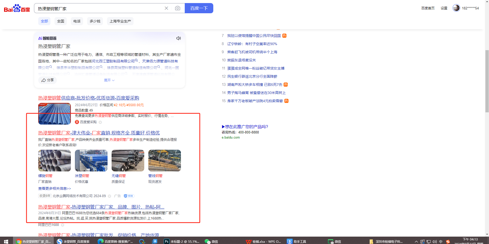Screen dimensions: 489x244
Task: Share the AI answer via 分享 button
Action: 48,80
